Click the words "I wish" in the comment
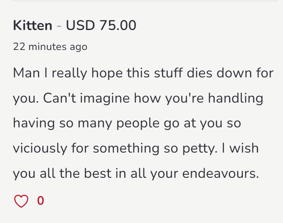 (238, 148)
